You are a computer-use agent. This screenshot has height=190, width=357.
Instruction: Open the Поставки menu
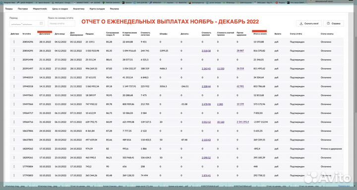click(23, 9)
